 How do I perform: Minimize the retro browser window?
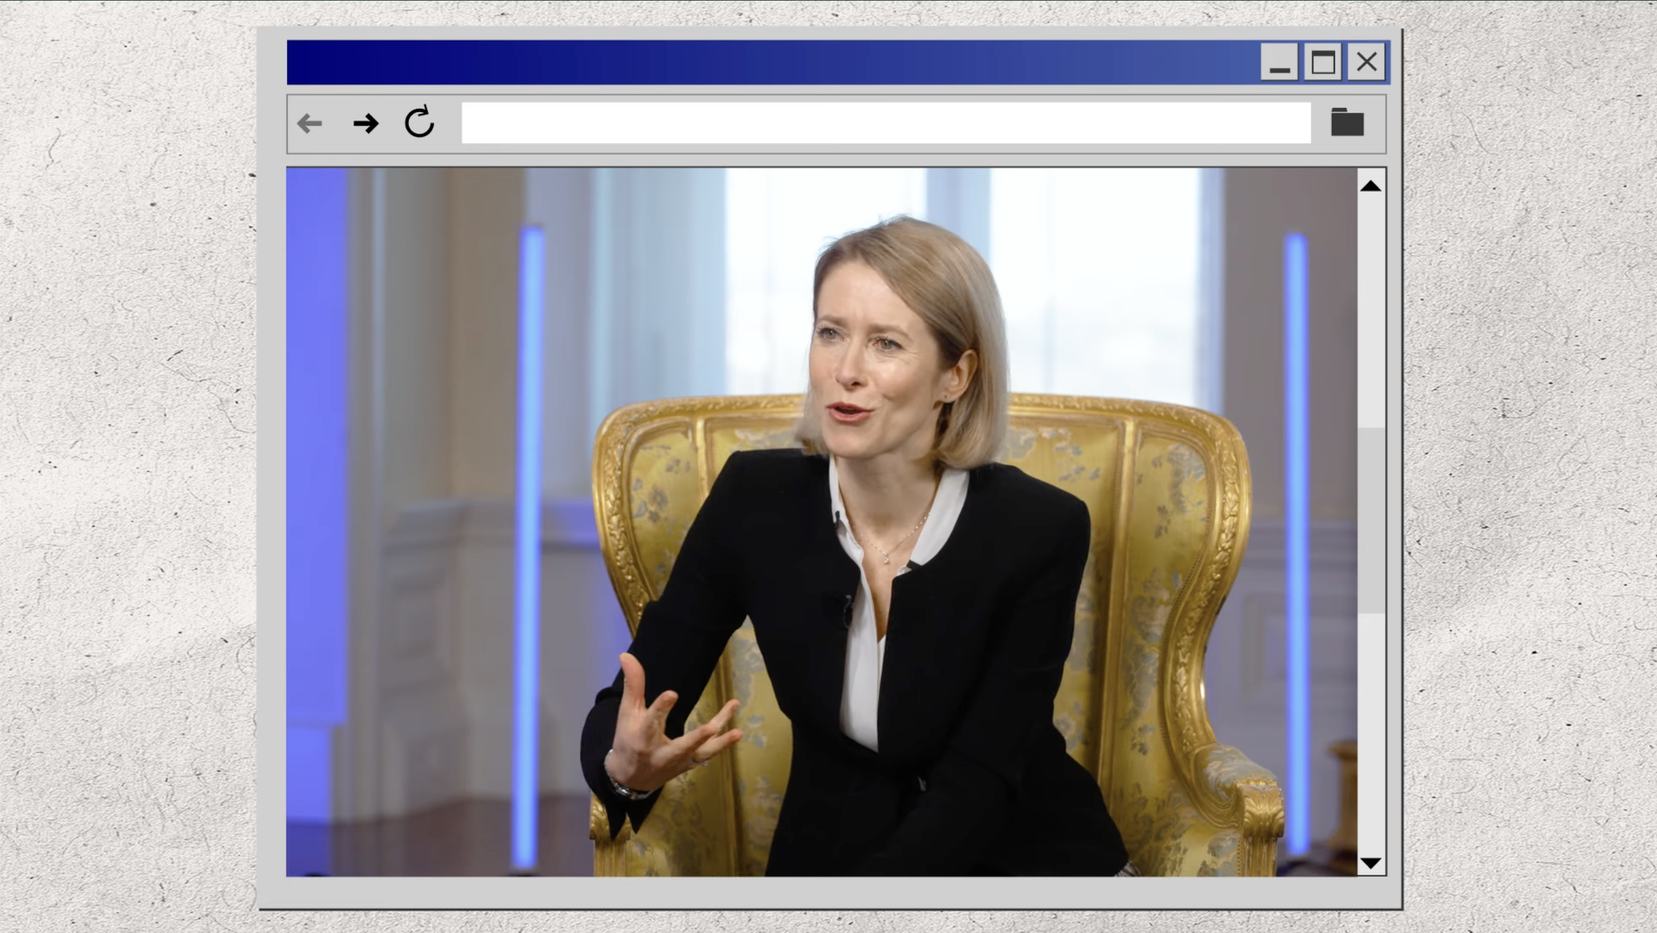pos(1279,62)
